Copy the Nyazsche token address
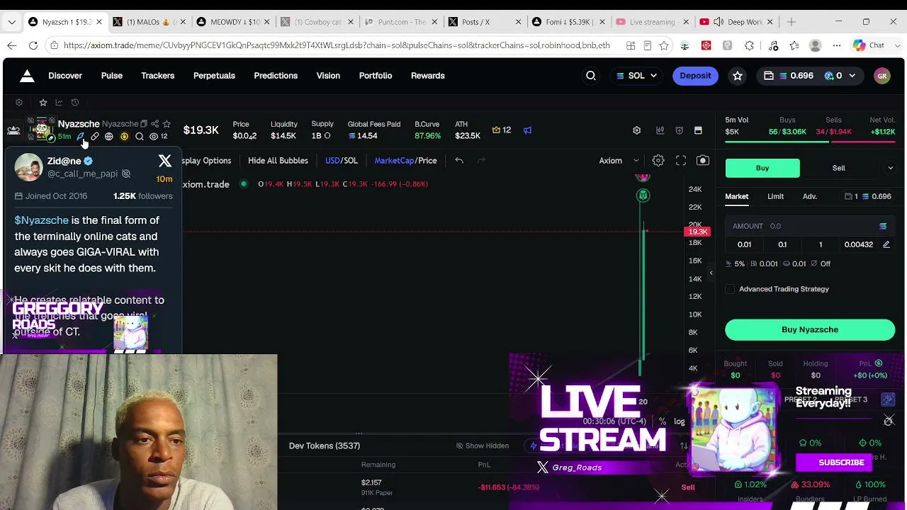 [144, 124]
